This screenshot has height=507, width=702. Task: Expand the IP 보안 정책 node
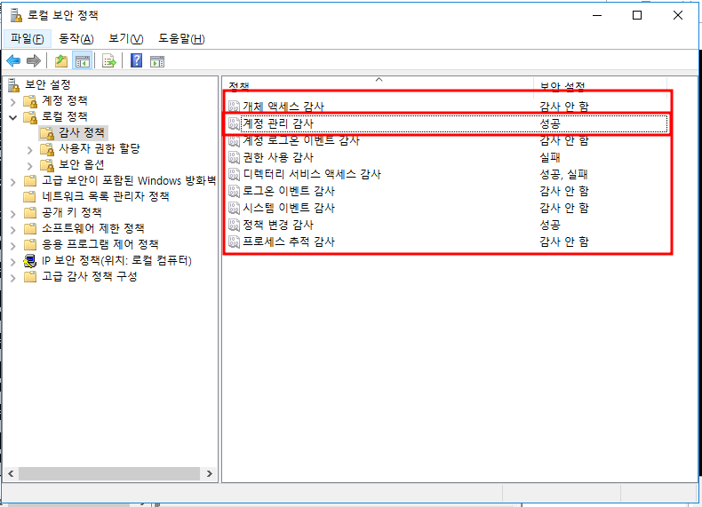pos(13,262)
